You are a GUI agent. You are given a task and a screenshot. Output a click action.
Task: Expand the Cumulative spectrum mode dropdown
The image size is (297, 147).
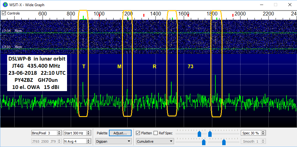[x=155, y=141]
